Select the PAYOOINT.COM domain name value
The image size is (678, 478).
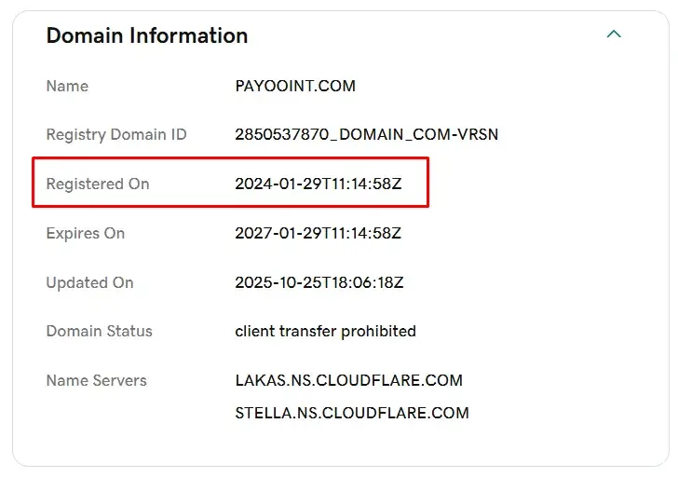tap(295, 86)
